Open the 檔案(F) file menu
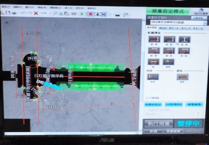 tap(6, 7)
